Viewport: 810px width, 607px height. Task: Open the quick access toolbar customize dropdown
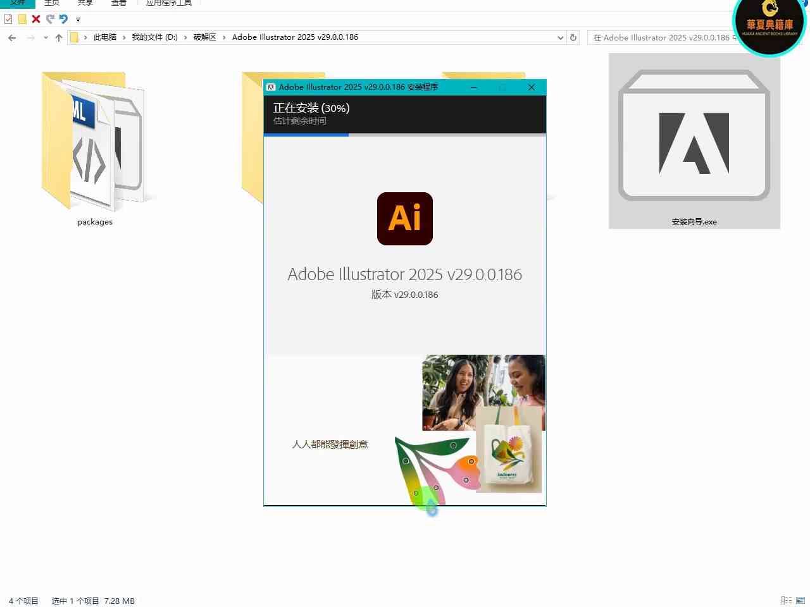[78, 20]
